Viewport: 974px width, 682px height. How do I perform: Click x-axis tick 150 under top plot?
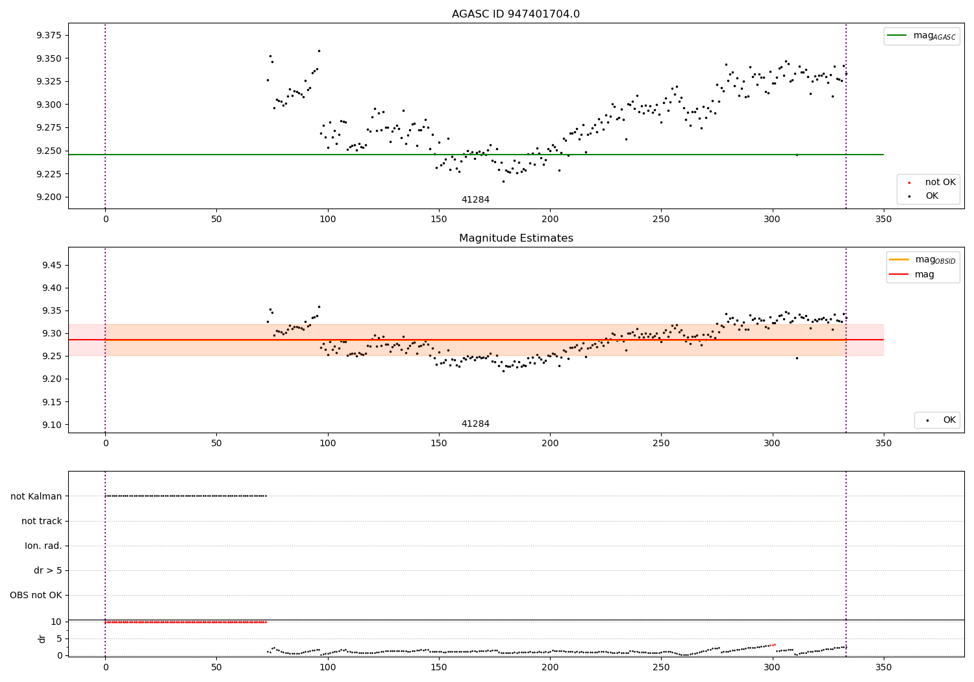tap(439, 219)
